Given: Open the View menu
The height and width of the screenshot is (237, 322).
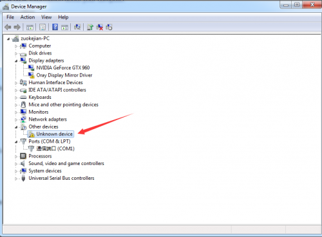Looking at the screenshot, I should [46, 17].
